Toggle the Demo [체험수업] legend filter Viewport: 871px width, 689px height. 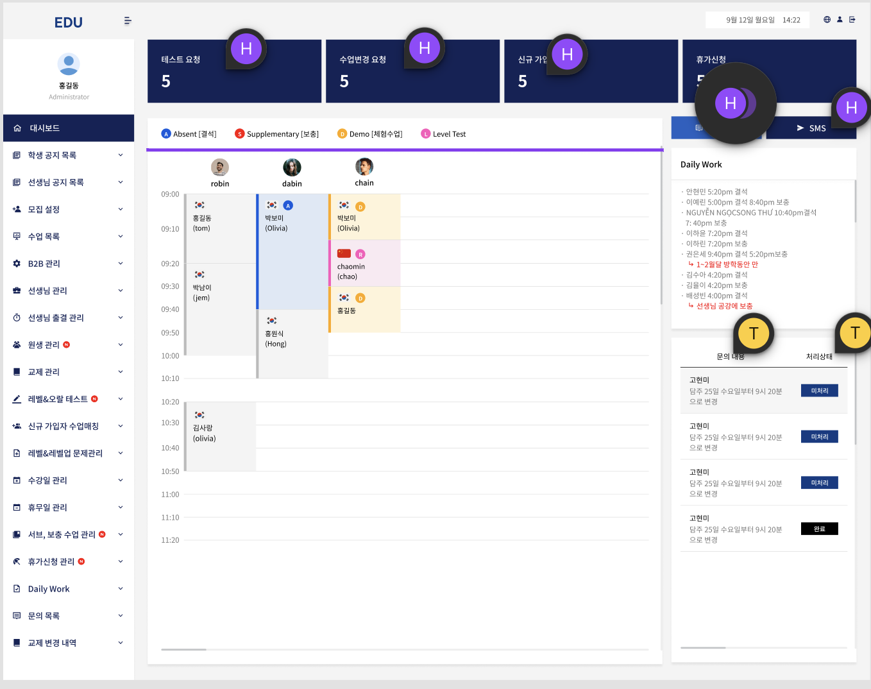point(370,133)
